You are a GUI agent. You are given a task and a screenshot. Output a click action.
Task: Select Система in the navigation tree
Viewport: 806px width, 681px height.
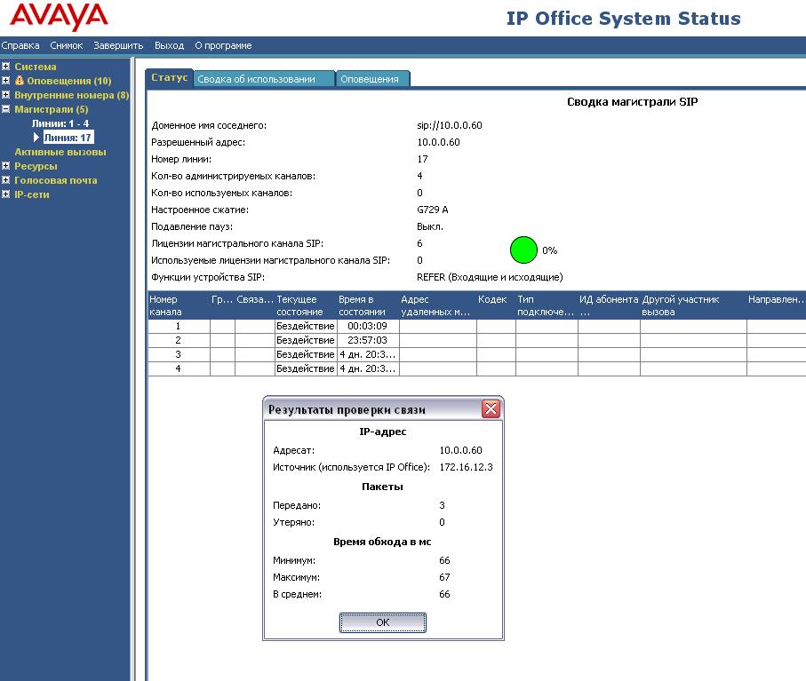click(36, 67)
